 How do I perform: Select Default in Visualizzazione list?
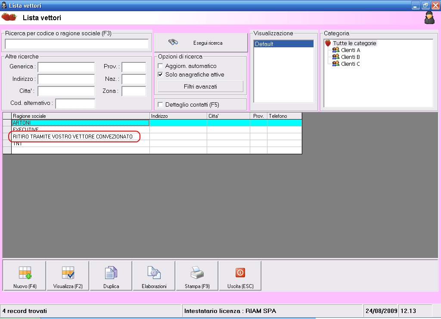click(x=283, y=44)
